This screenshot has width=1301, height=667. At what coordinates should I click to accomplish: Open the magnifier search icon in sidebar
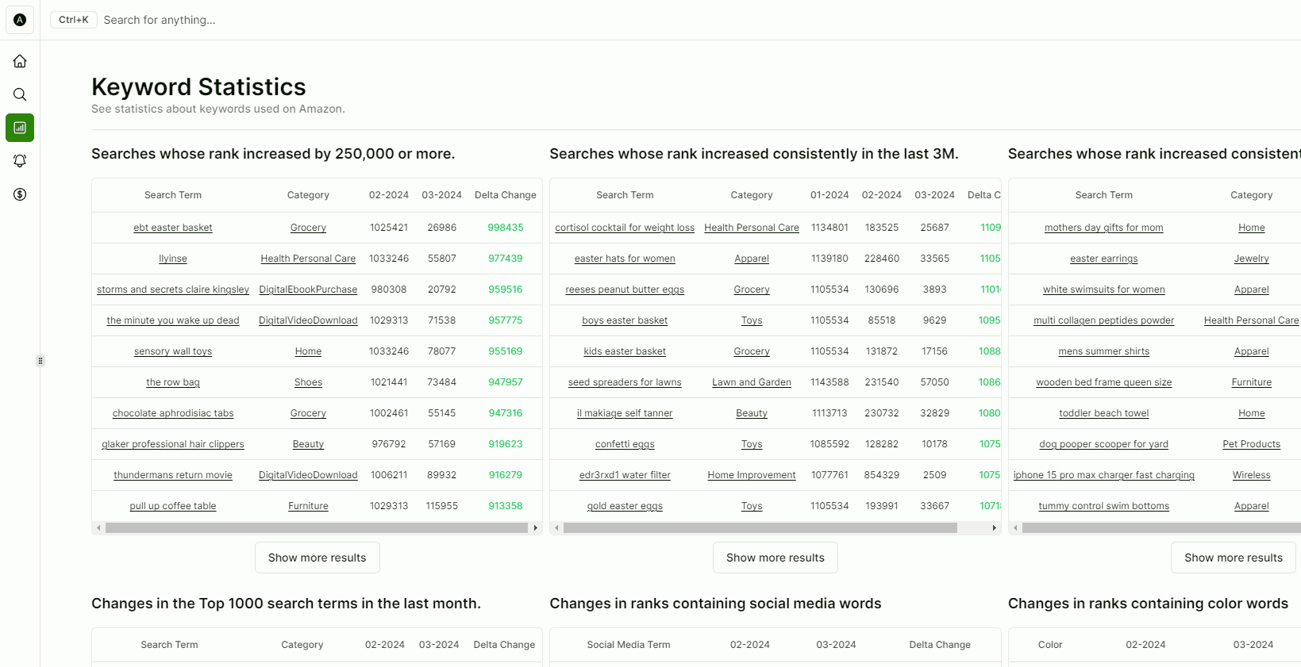(20, 94)
